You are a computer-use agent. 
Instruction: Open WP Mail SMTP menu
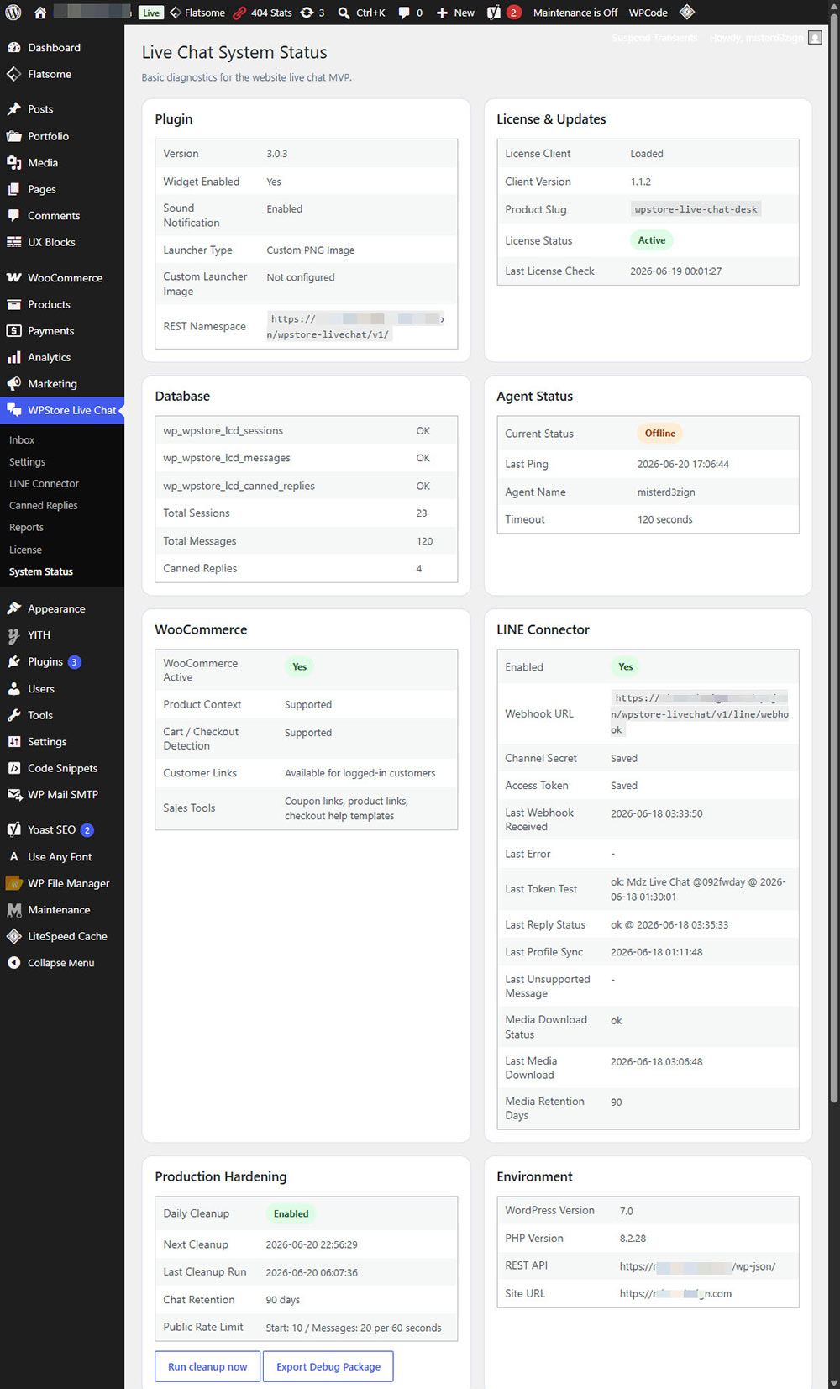click(62, 794)
